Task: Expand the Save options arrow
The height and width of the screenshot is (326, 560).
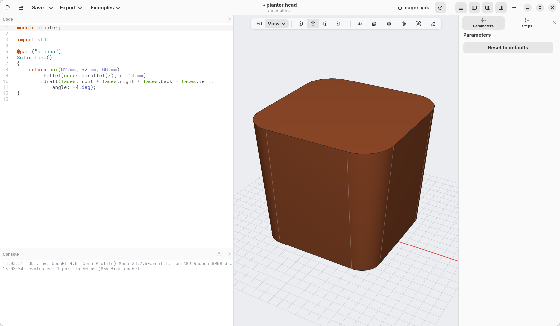Action: point(51,8)
